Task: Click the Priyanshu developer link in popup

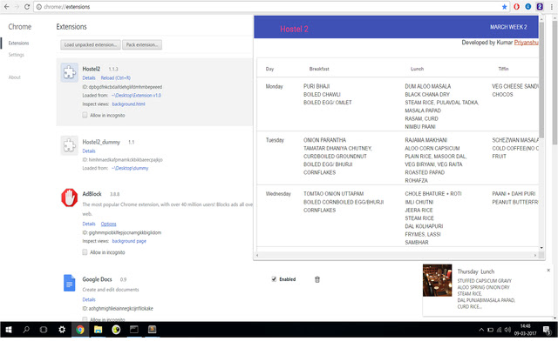Action: (x=526, y=43)
